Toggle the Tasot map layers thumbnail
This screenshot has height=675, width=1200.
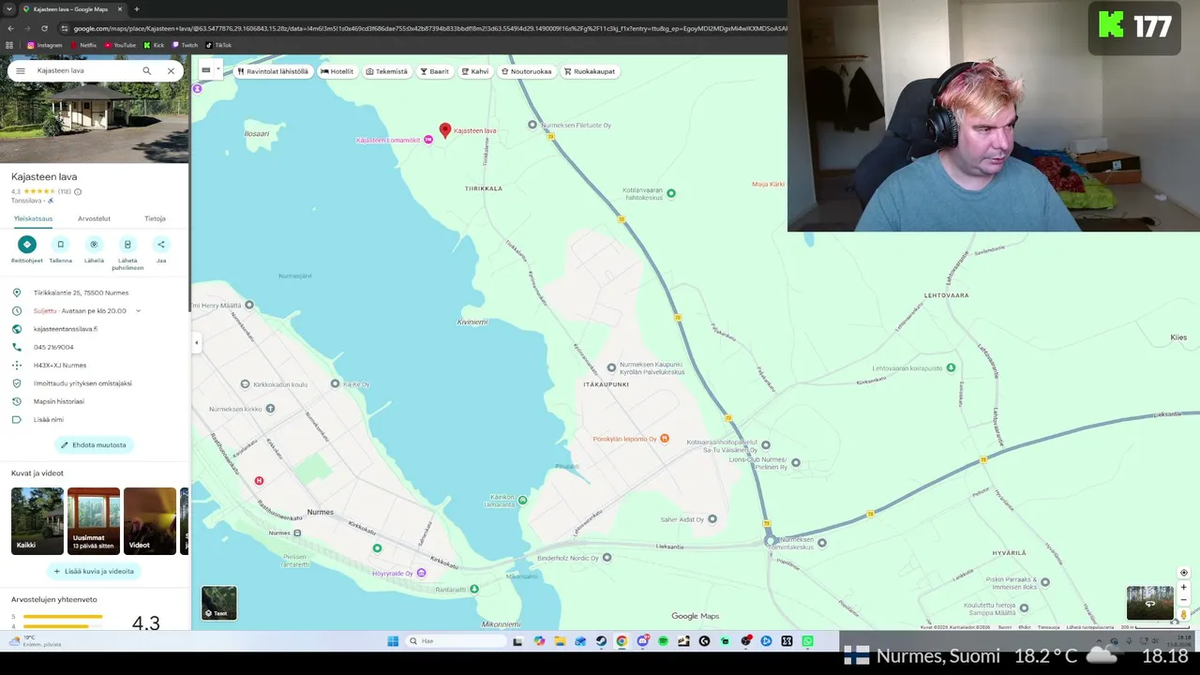[x=219, y=603]
